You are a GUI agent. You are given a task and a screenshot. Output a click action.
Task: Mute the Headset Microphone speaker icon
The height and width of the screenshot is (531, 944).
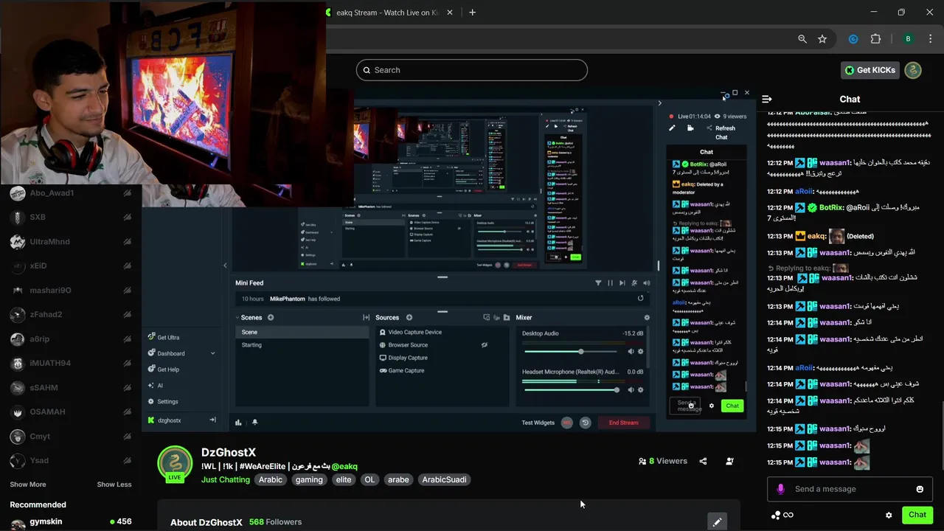click(x=631, y=389)
